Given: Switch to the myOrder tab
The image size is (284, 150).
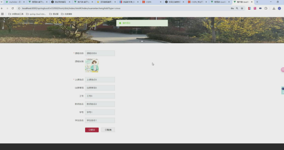Looking at the screenshot, I should [x=15, y=2].
